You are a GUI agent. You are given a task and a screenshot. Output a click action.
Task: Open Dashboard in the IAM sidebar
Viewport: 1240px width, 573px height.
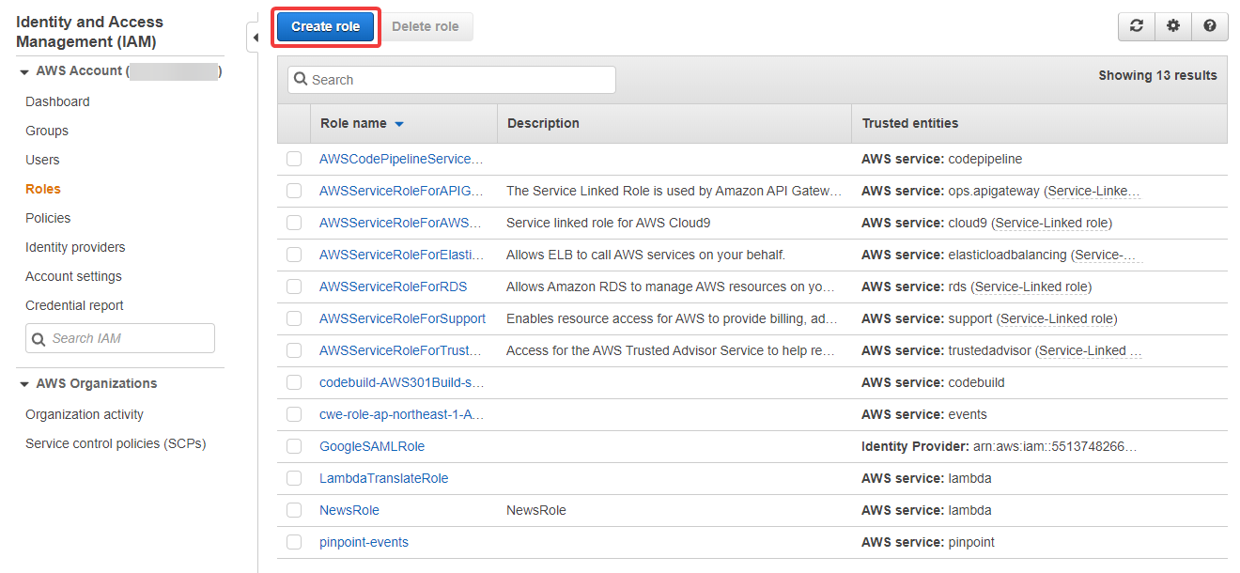point(57,101)
